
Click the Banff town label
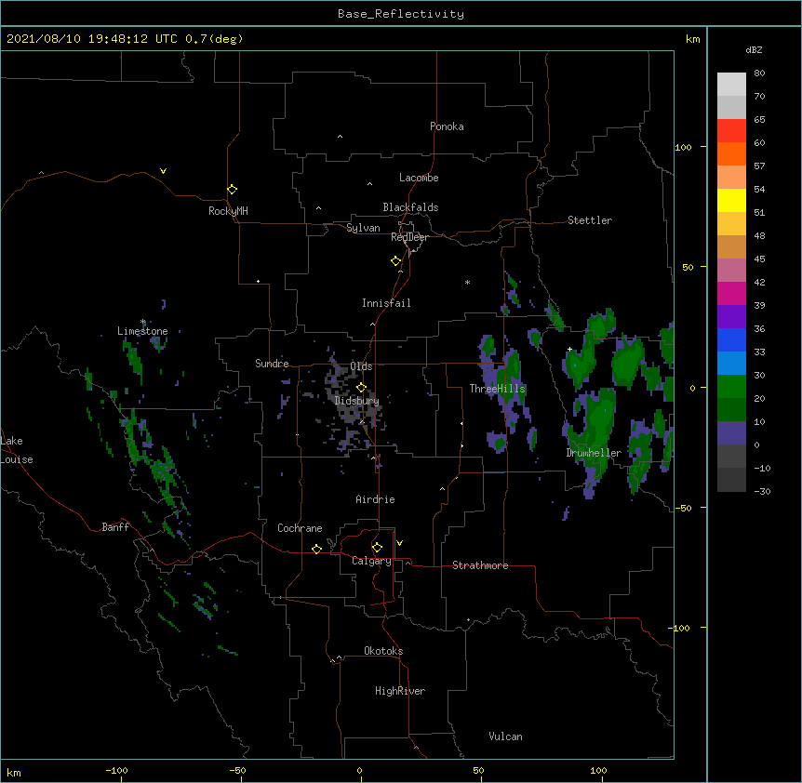point(115,527)
